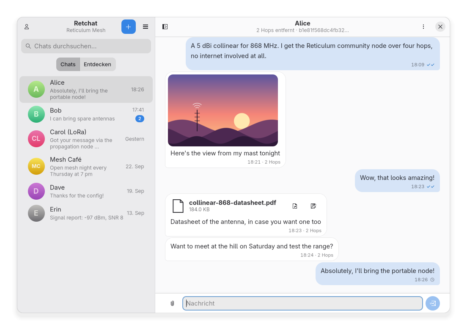The height and width of the screenshot is (330, 467).
Task: Open the profile identity icon
Action: click(x=27, y=27)
